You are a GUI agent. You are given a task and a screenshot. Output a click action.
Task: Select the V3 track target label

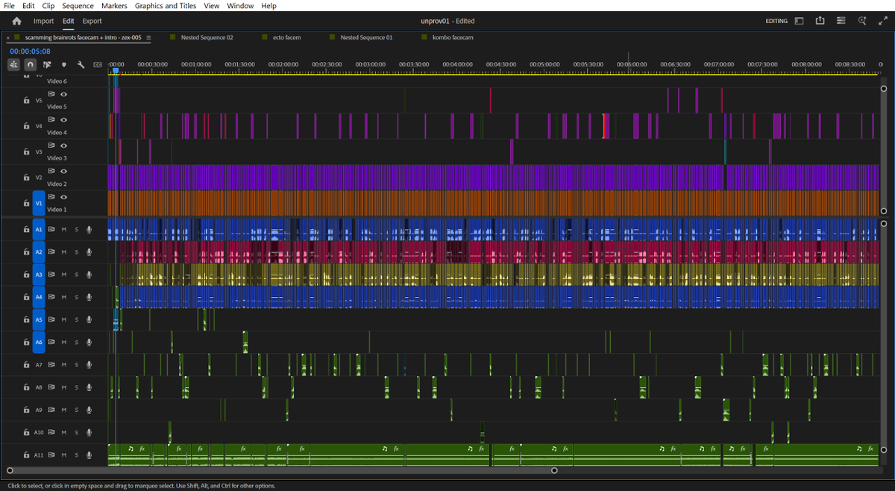[x=39, y=151]
